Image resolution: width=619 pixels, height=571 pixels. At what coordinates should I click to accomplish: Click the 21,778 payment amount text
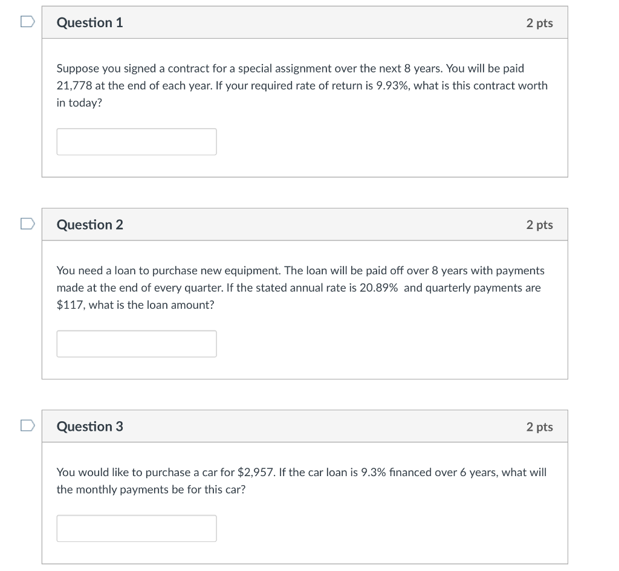[x=72, y=86]
